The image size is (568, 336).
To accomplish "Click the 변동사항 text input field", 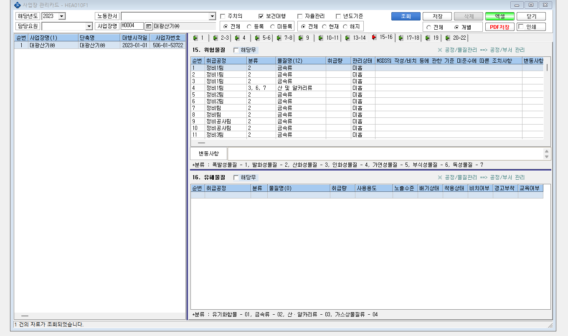I will tap(385, 153).
